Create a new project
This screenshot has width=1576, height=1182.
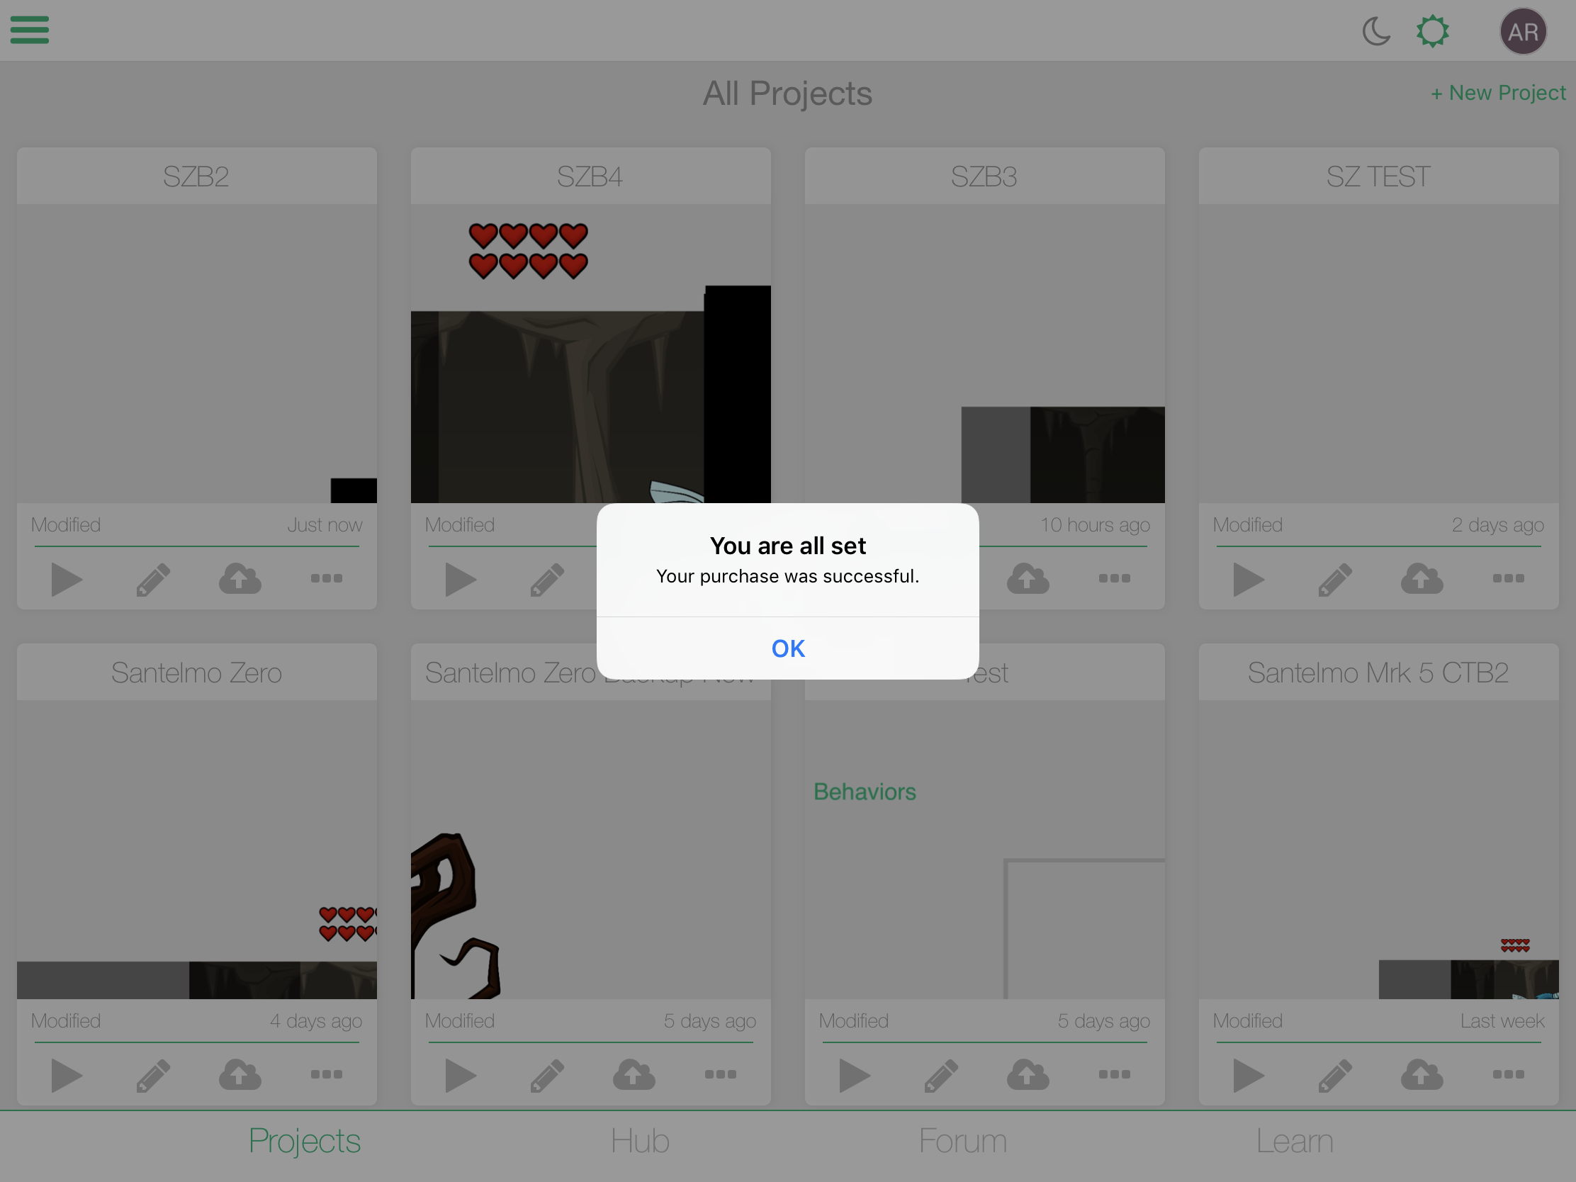tap(1497, 93)
